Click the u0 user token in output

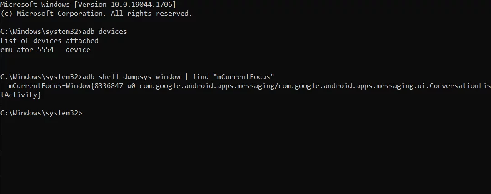131,86
